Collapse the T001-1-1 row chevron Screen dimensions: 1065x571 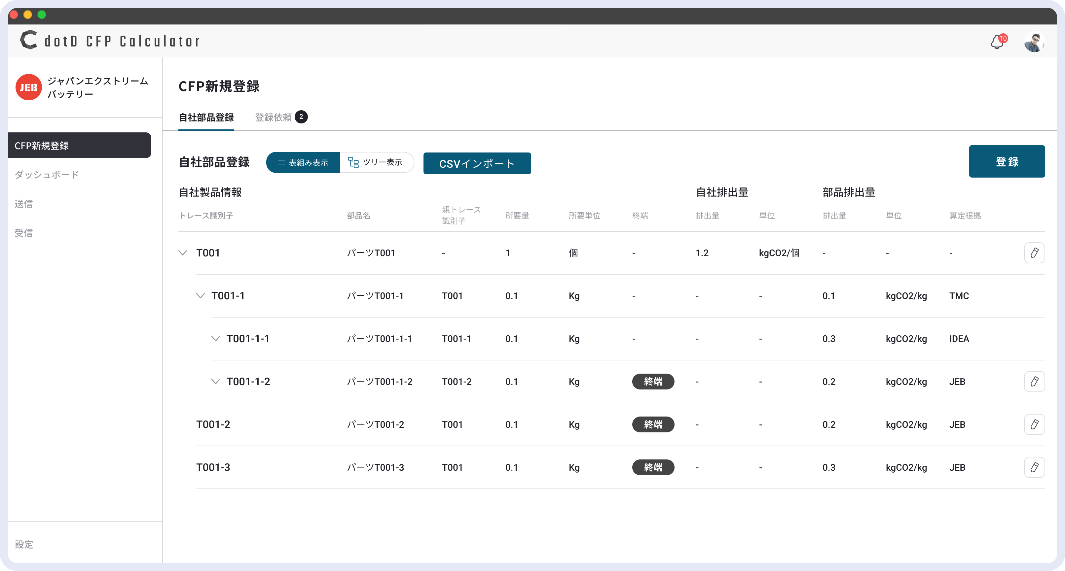pyautogui.click(x=216, y=339)
